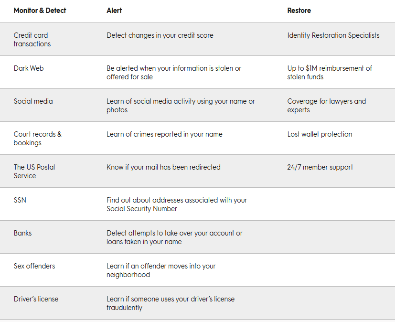Click the Restore column header
The height and width of the screenshot is (322, 395).
299,11
